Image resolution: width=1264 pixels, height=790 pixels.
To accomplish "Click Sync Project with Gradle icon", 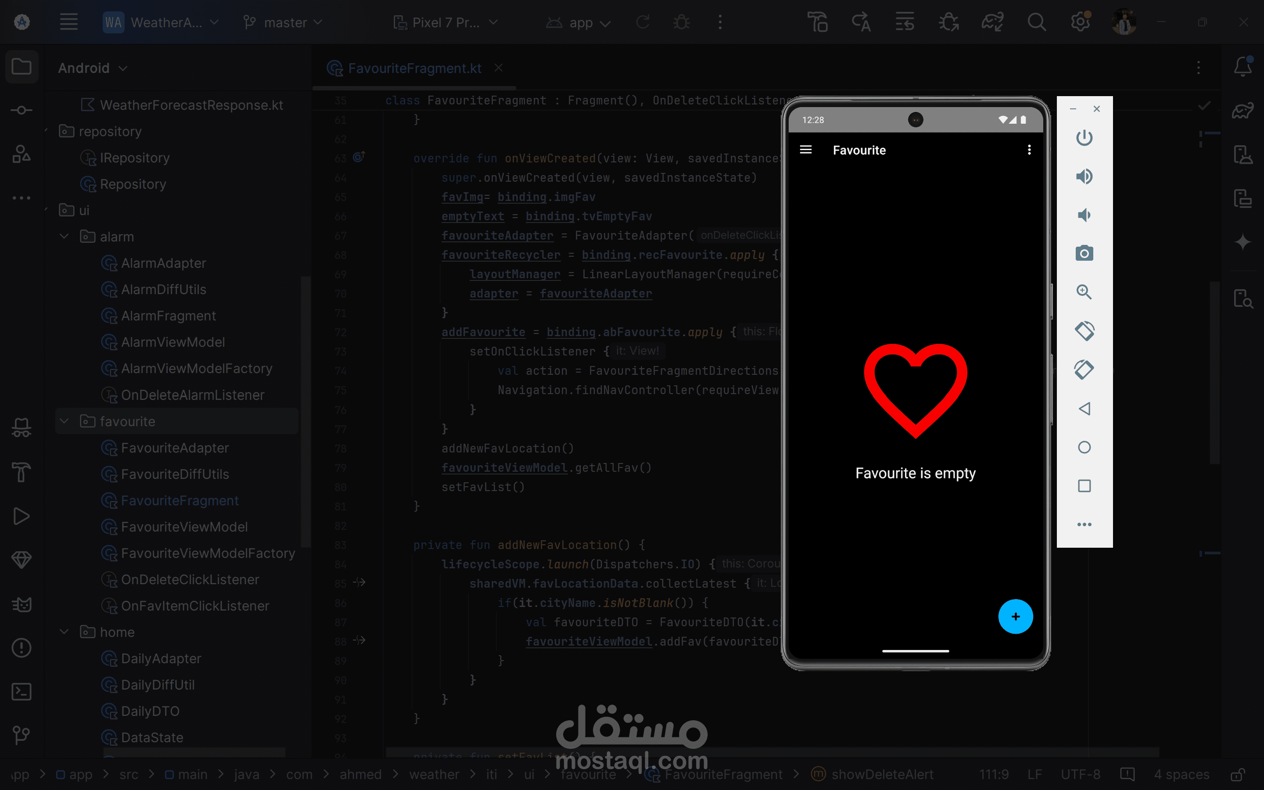I will tap(992, 22).
